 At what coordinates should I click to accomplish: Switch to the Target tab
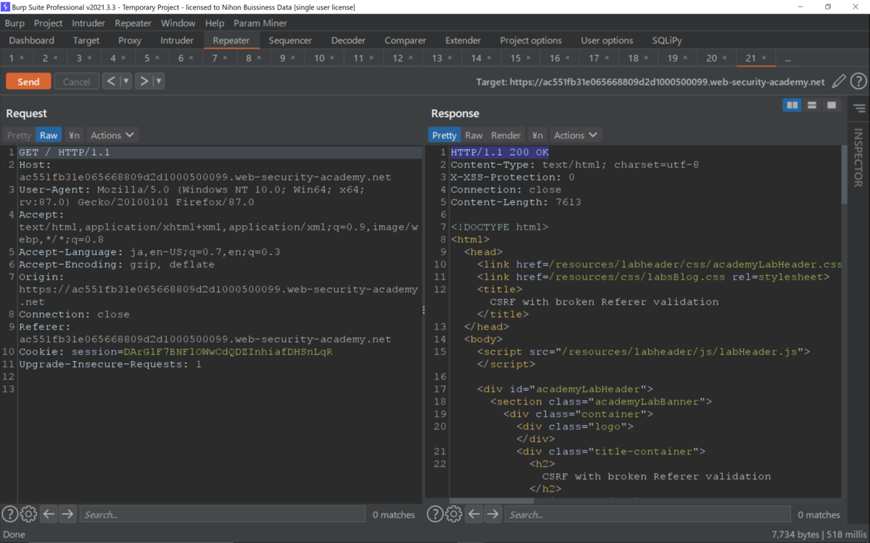pyautogui.click(x=86, y=41)
